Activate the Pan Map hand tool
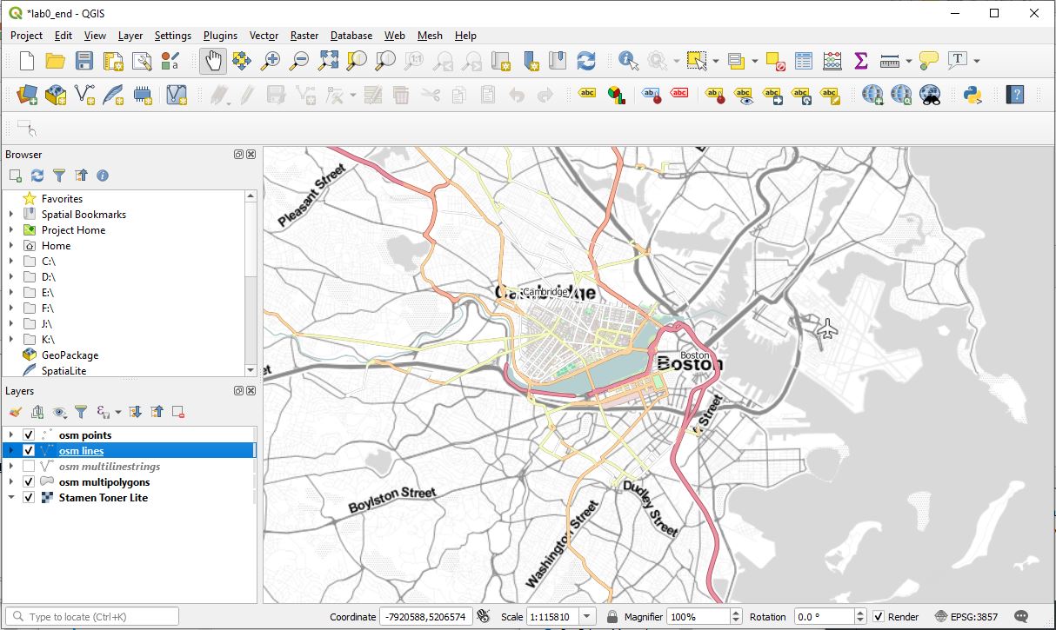1056x630 pixels. pos(213,61)
